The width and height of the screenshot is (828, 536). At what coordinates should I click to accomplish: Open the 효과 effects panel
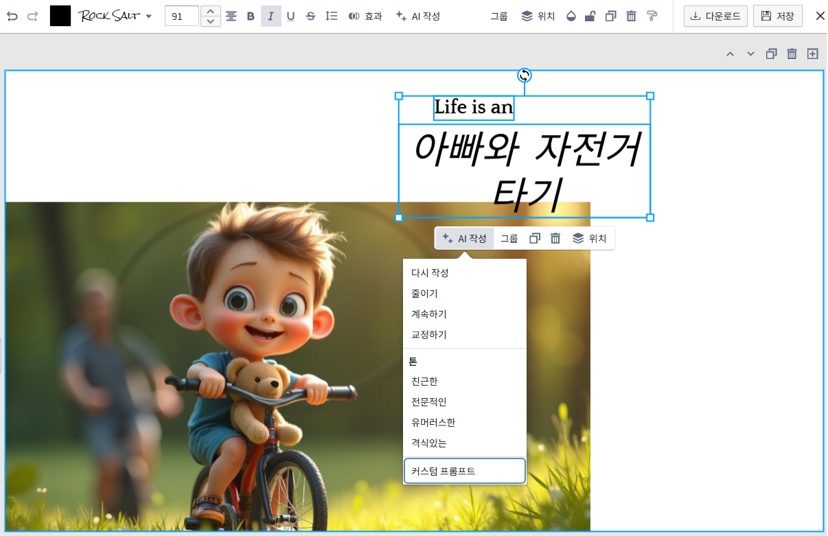365,16
